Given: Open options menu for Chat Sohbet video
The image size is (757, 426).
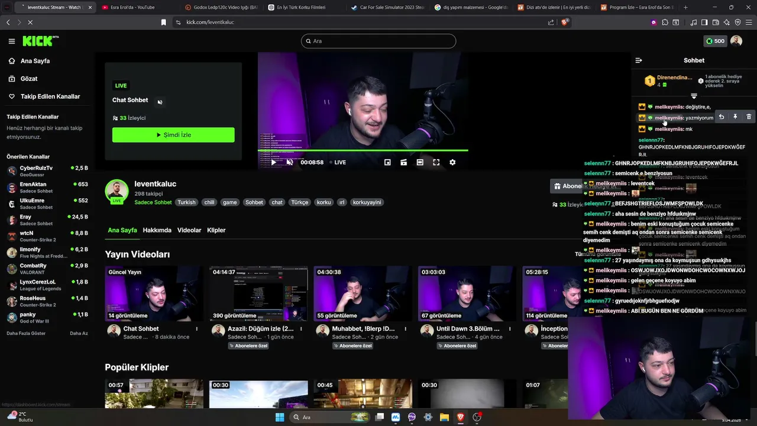Looking at the screenshot, I should (197, 328).
